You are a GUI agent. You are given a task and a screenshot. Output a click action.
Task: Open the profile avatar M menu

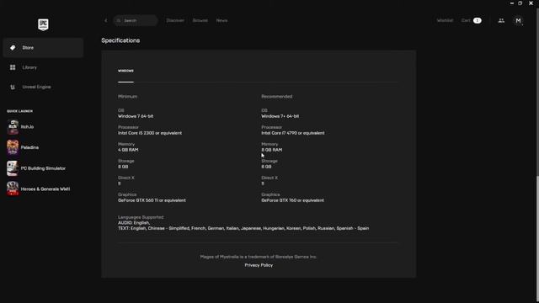(x=518, y=20)
